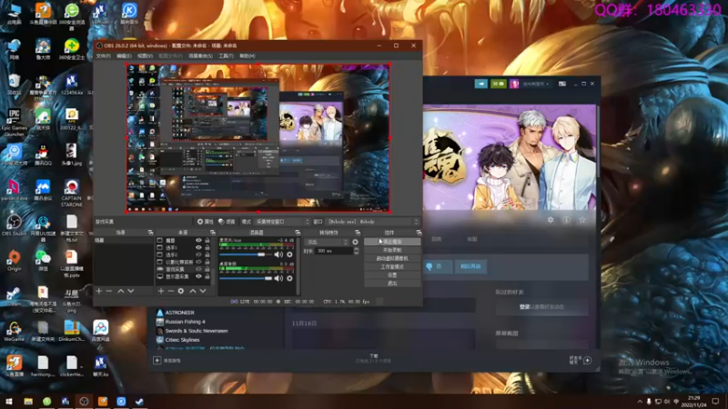The image size is (728, 409).
Task: Open the 文件(F) menu in OBS
Action: (103, 56)
